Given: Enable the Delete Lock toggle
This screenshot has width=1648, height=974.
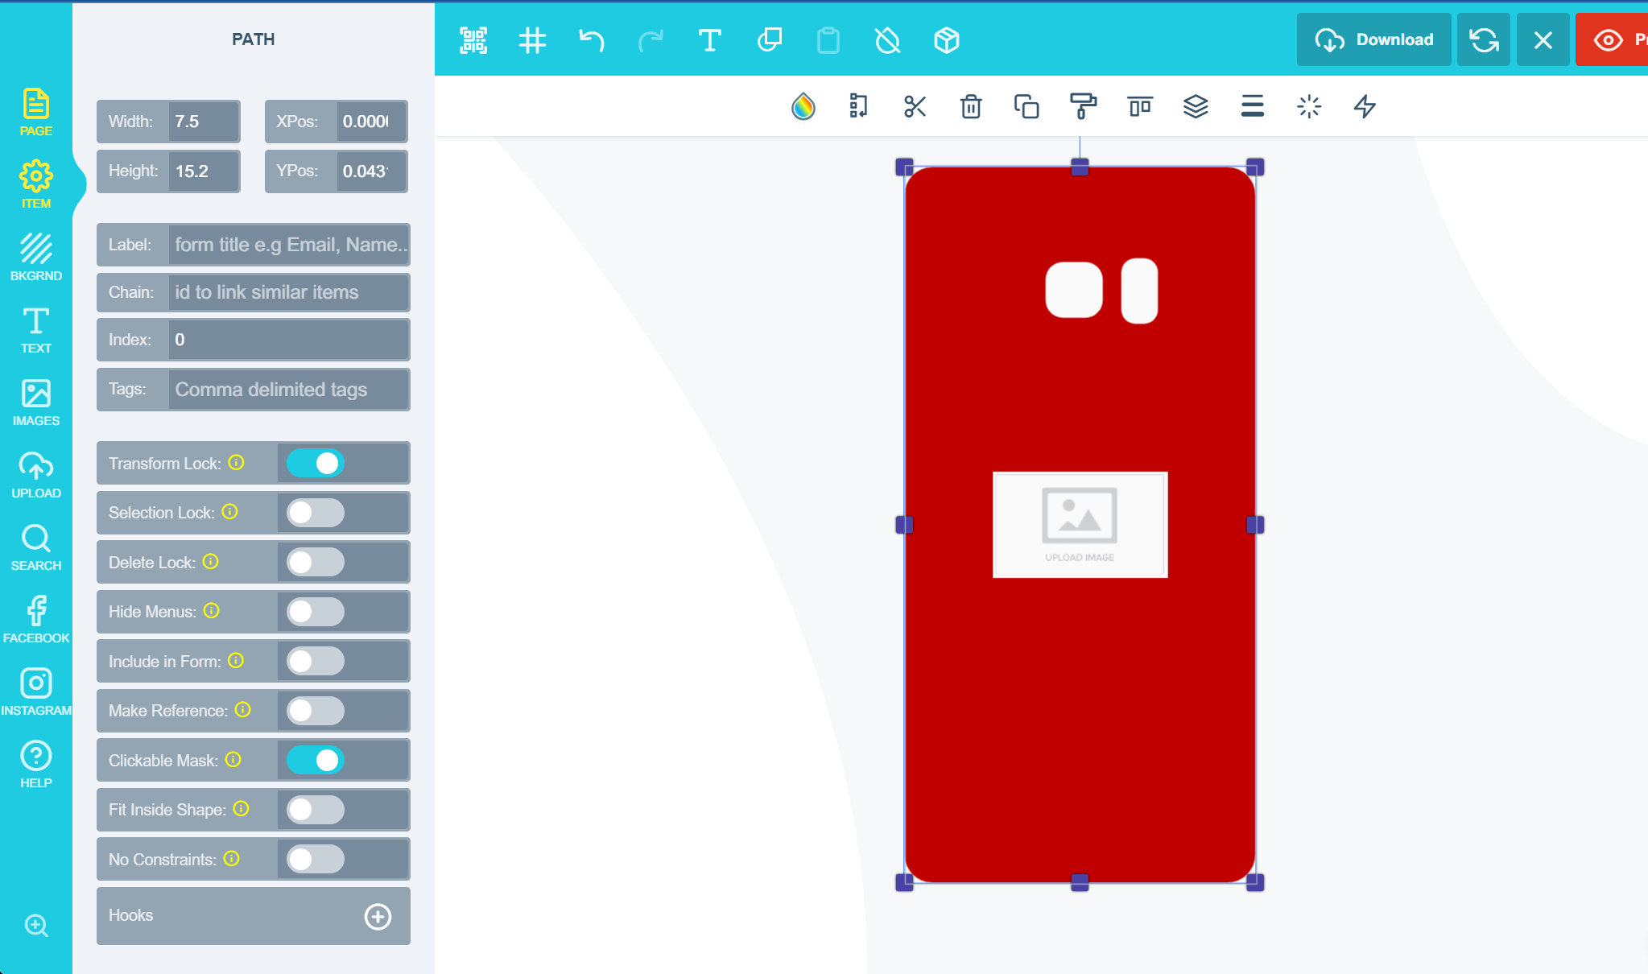Looking at the screenshot, I should pyautogui.click(x=316, y=563).
